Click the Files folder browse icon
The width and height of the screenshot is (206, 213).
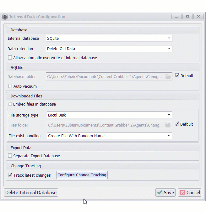[168, 125]
